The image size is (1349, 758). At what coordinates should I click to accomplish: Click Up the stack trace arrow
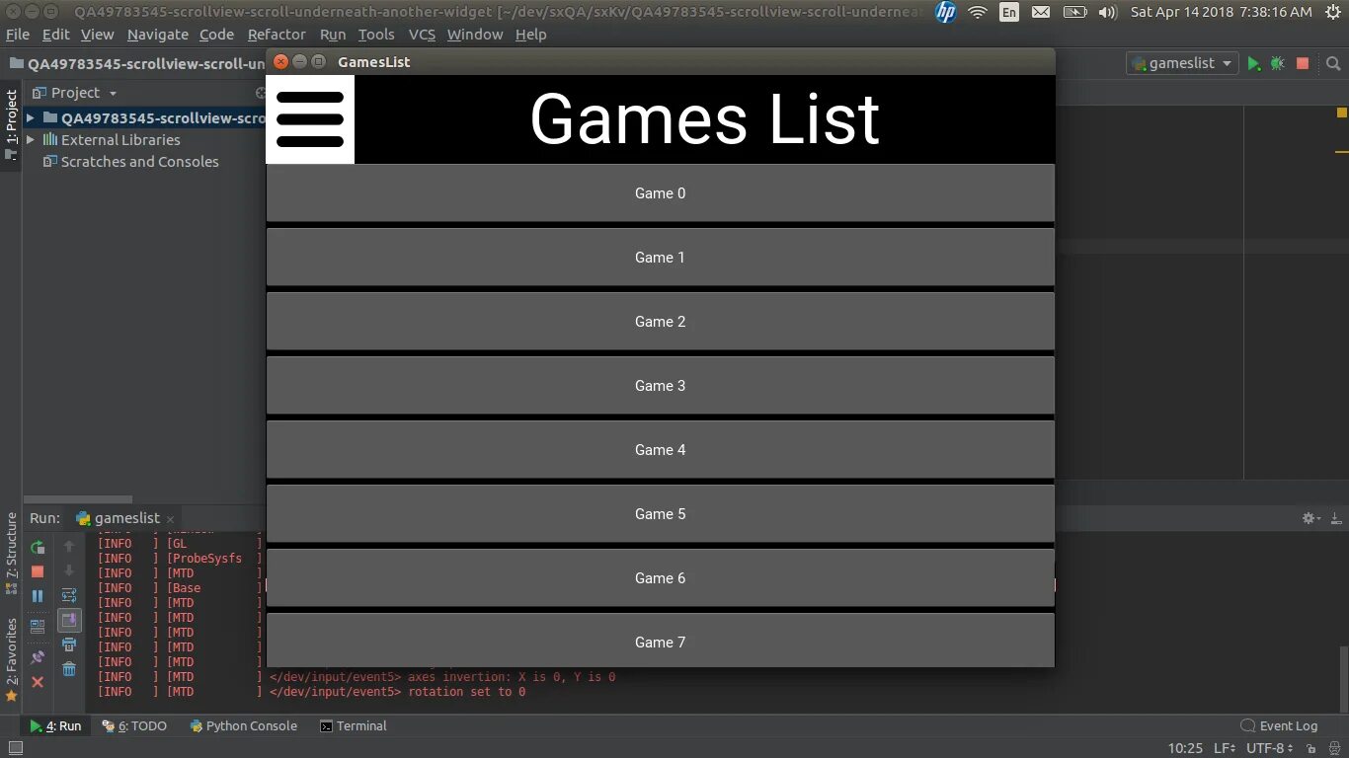(69, 546)
